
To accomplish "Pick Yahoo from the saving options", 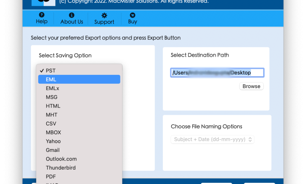I will point(79,141).
